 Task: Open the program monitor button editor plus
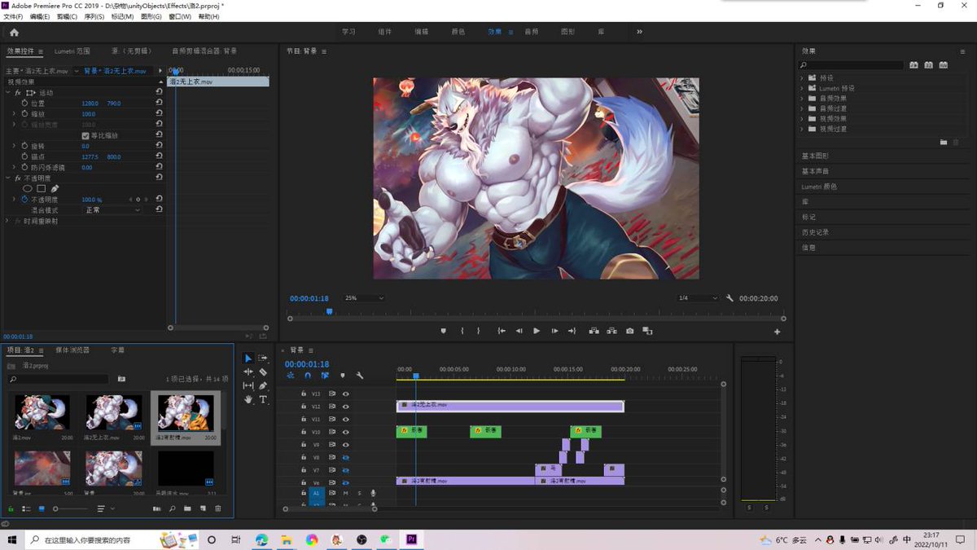777,332
